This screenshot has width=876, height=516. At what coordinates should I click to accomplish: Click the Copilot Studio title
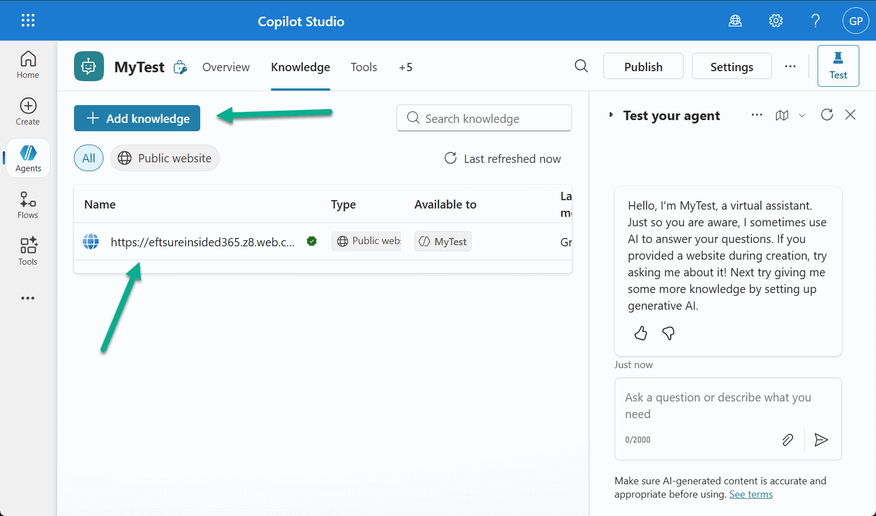(x=301, y=21)
